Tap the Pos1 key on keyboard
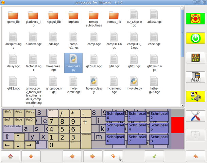 pos(19,113)
